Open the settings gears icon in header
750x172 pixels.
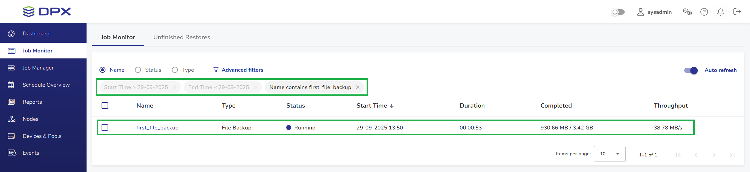coord(687,12)
